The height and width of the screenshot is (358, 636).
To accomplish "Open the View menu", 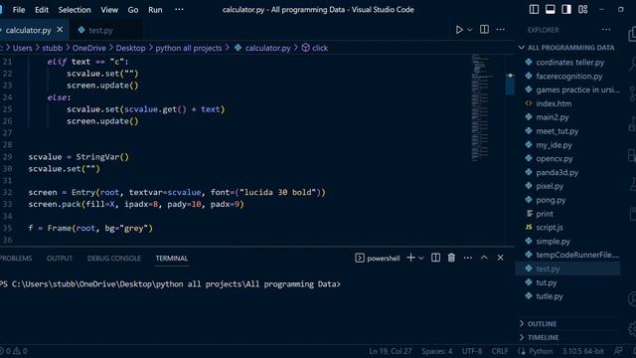I will click(109, 10).
